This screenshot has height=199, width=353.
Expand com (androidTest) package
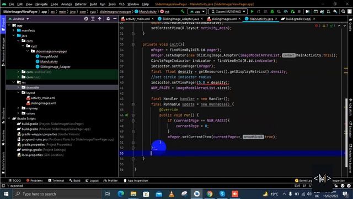18,72
